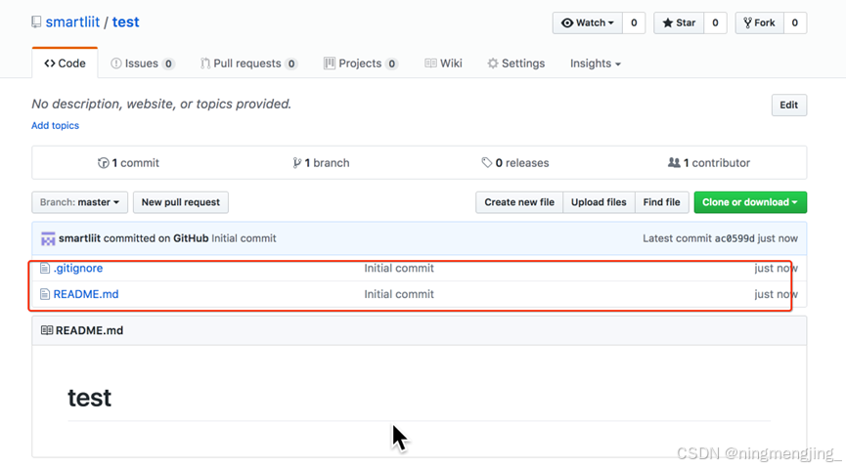The image size is (846, 468).
Task: Click the Find file button
Action: pyautogui.click(x=661, y=202)
